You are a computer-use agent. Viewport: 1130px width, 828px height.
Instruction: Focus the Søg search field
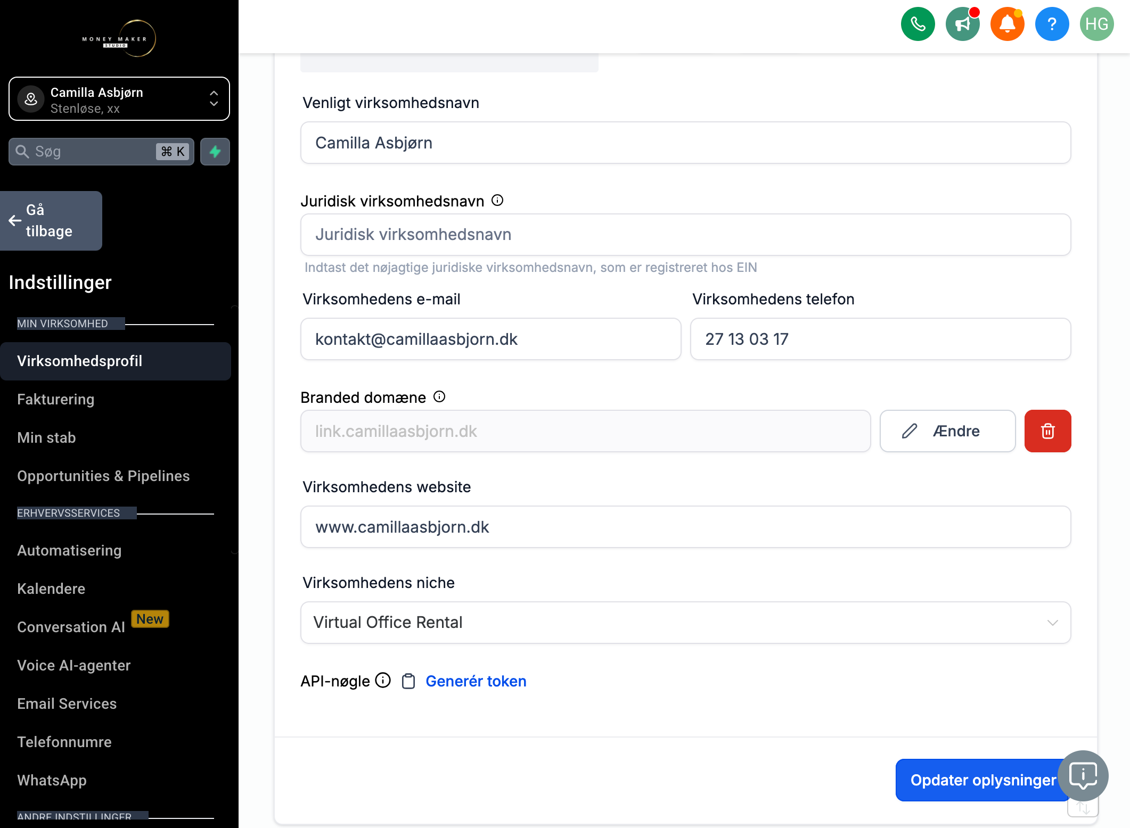coord(101,152)
